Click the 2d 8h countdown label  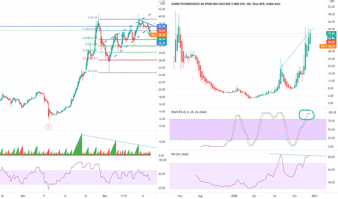pyautogui.click(x=331, y=38)
